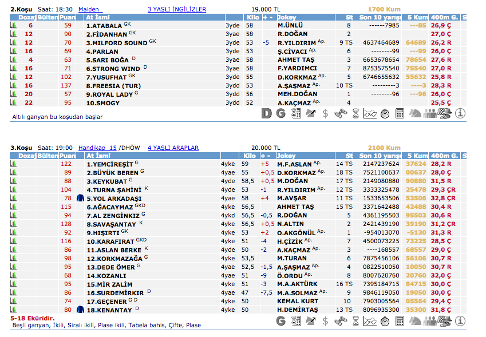The height and width of the screenshot is (337, 486).
Task: Click the stopwatch icon under race 3
Action: pos(385,321)
